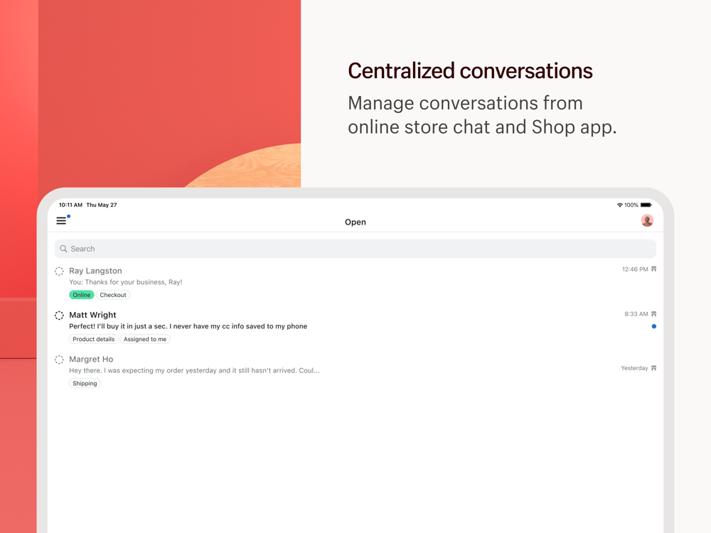
Task: Open Ray Langston conversation
Action: click(x=355, y=282)
